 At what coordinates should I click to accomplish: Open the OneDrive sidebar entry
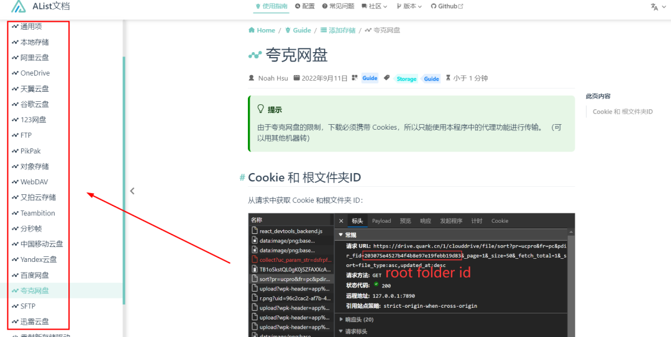(x=35, y=73)
